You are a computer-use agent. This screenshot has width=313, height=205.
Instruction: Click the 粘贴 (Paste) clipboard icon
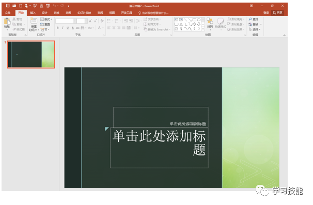(7, 21)
